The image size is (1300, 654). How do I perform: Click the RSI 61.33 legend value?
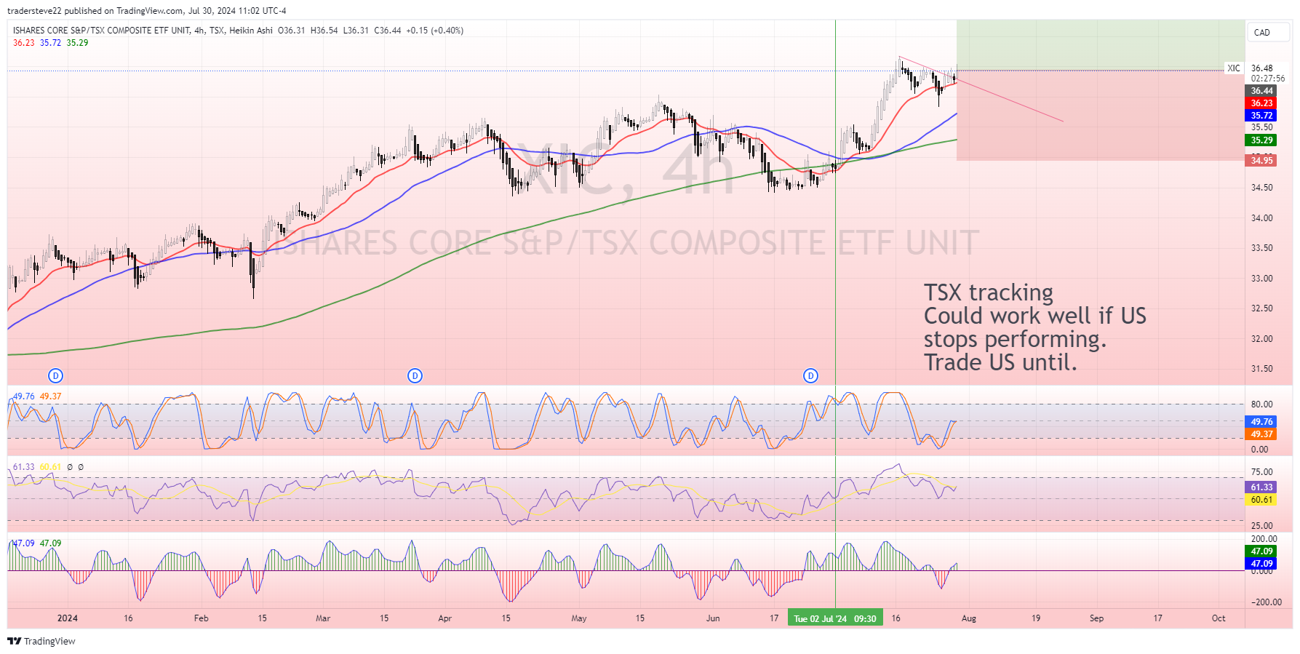pos(24,467)
